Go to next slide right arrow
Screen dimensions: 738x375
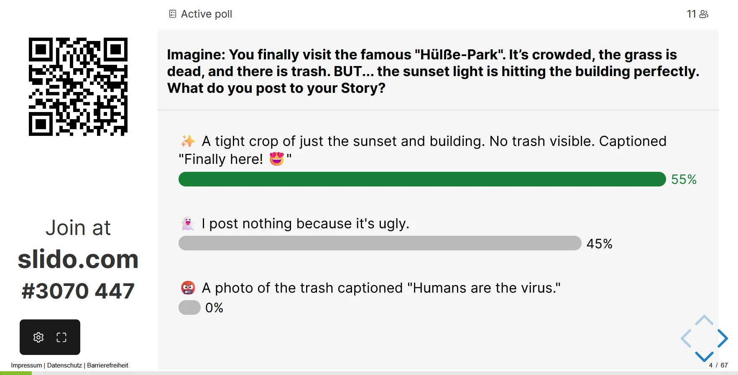tap(723, 338)
